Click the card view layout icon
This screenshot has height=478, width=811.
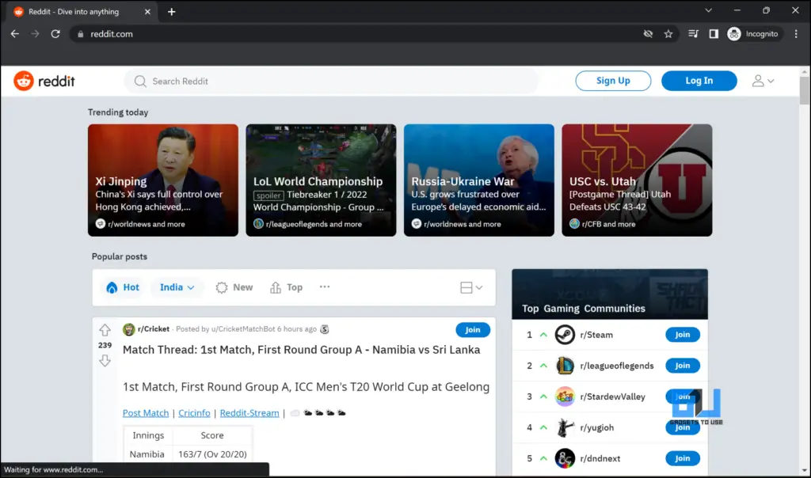(466, 287)
